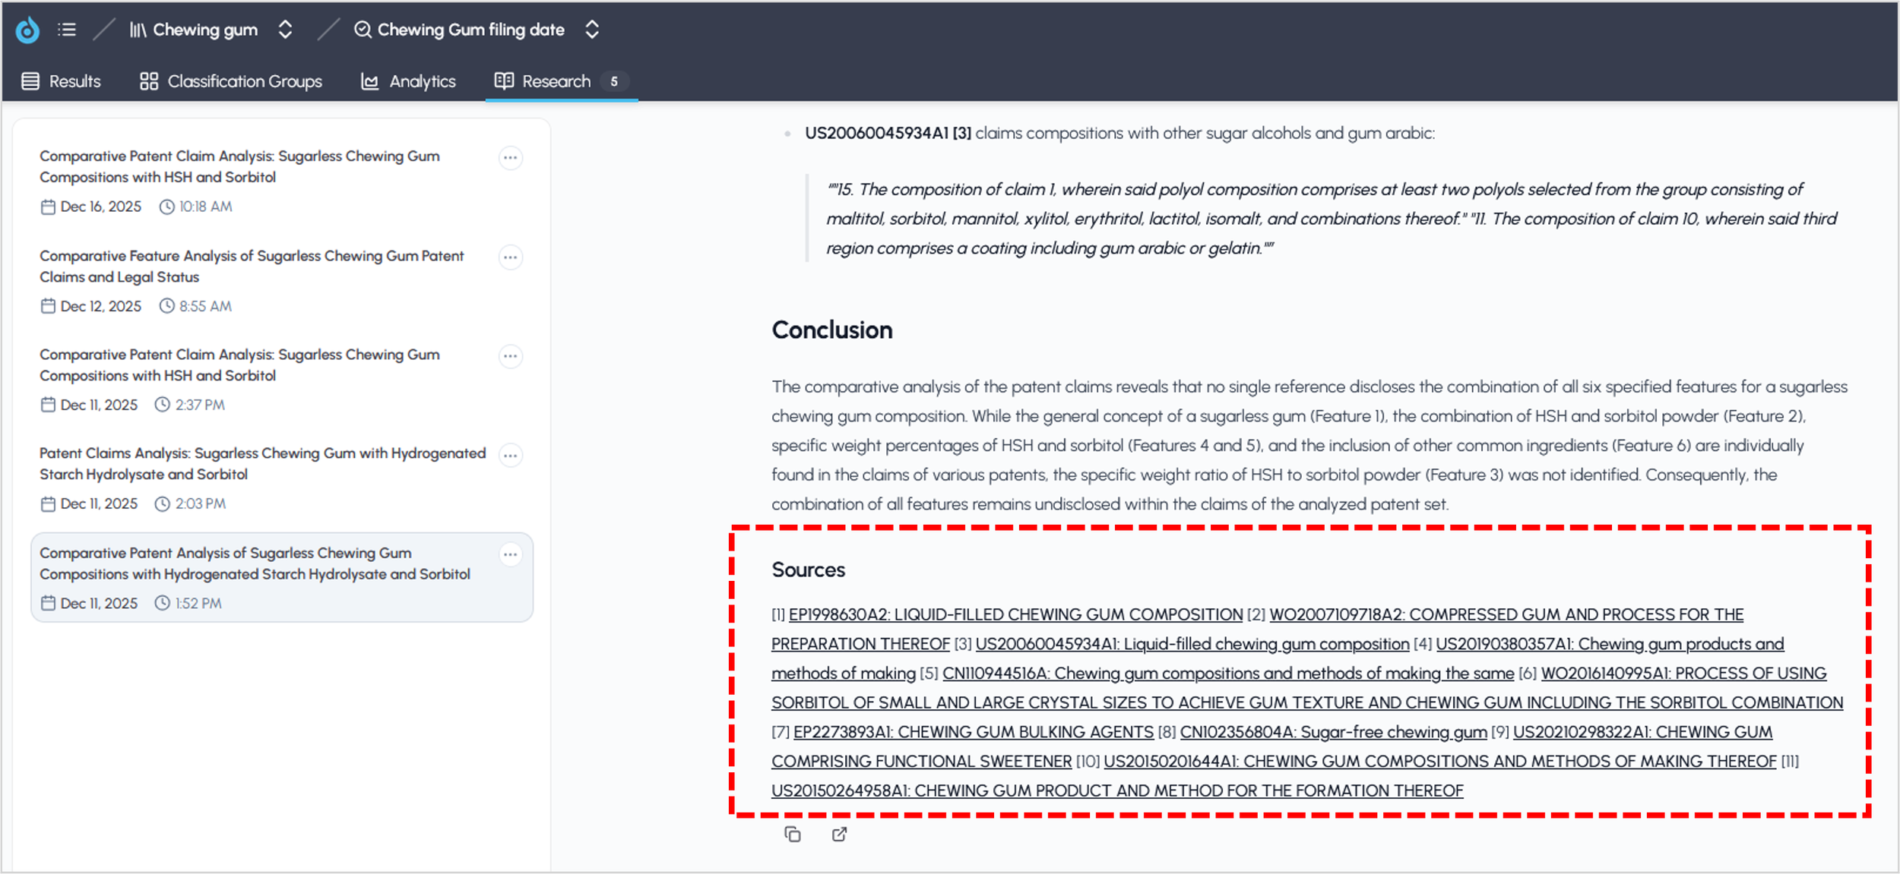Open options menu for Dec 16 report

[x=510, y=158]
